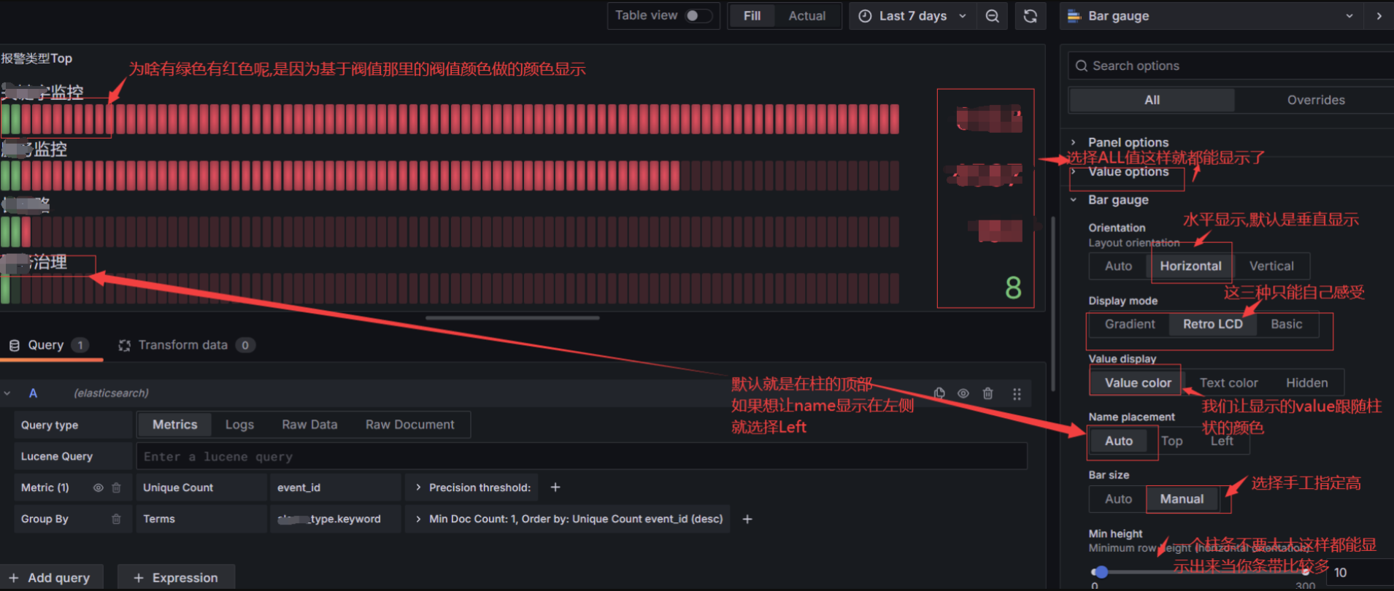
Task: Duplicate query A with the copy icon
Action: pyautogui.click(x=939, y=393)
